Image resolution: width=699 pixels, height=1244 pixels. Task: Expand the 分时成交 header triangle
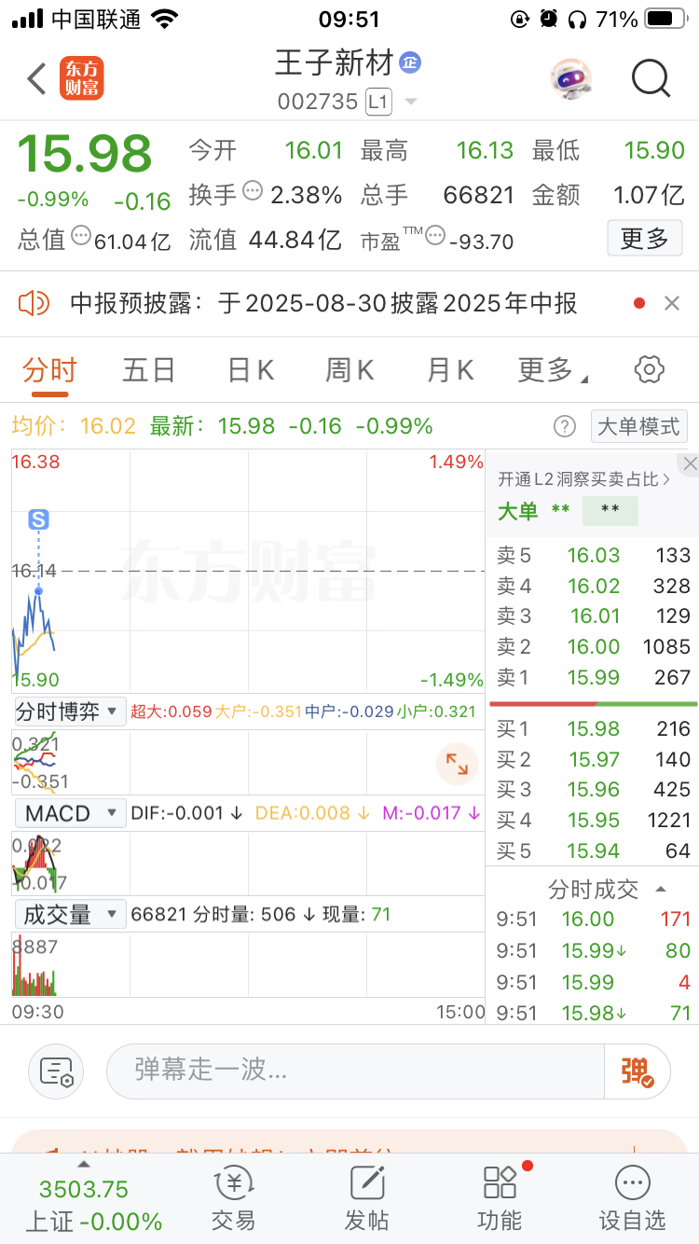point(661,890)
